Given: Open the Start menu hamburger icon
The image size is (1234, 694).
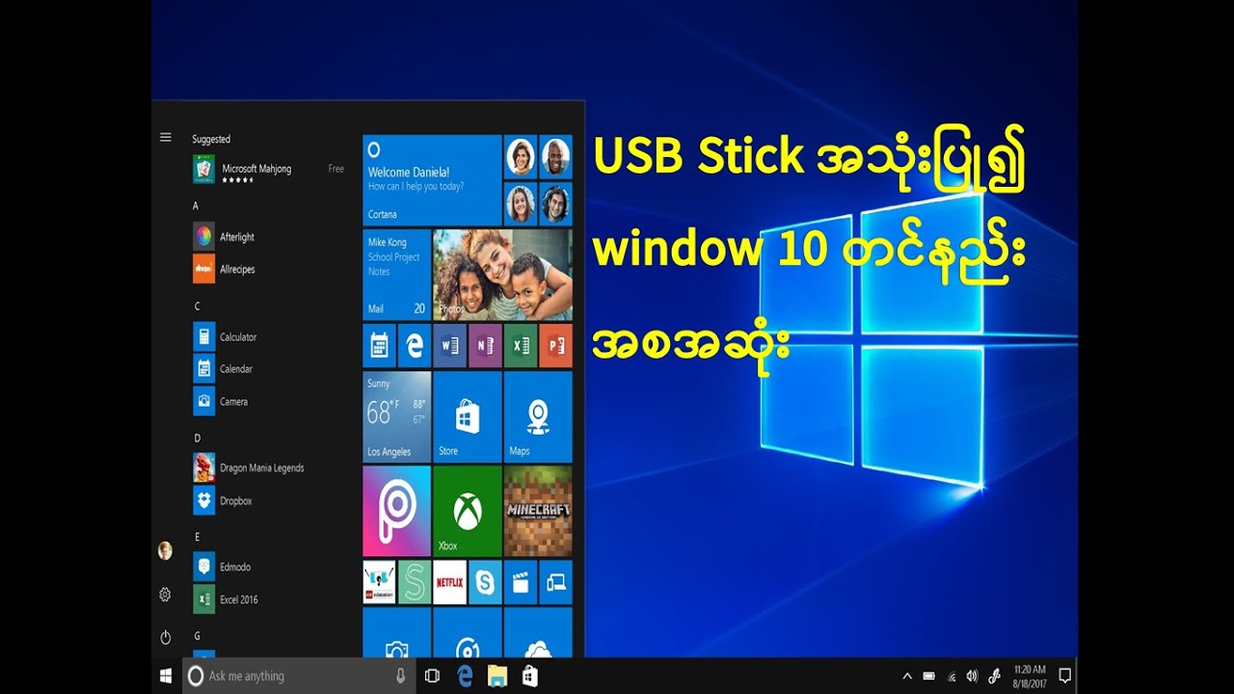Looking at the screenshot, I should [x=165, y=138].
